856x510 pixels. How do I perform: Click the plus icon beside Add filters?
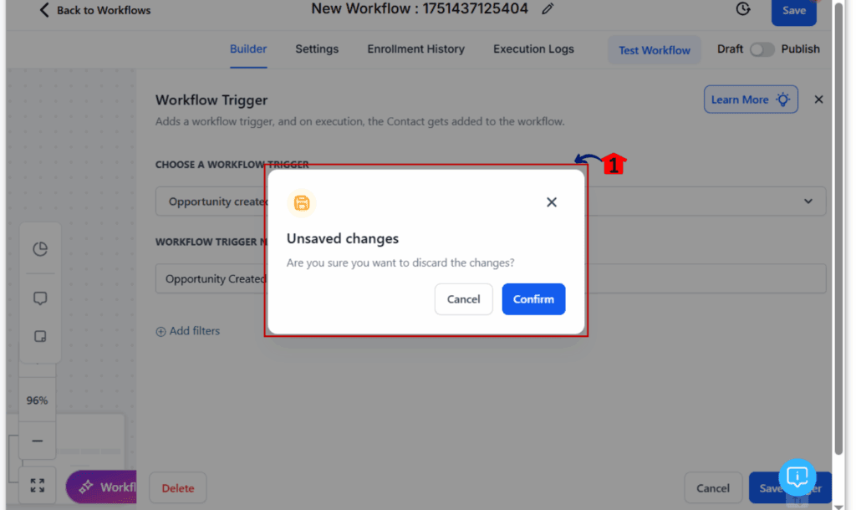click(x=160, y=331)
